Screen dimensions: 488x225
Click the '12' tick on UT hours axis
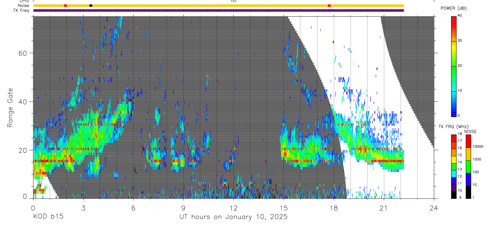click(x=233, y=208)
